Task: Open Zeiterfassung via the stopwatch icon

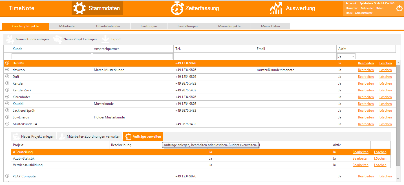Action: [x=177, y=8]
